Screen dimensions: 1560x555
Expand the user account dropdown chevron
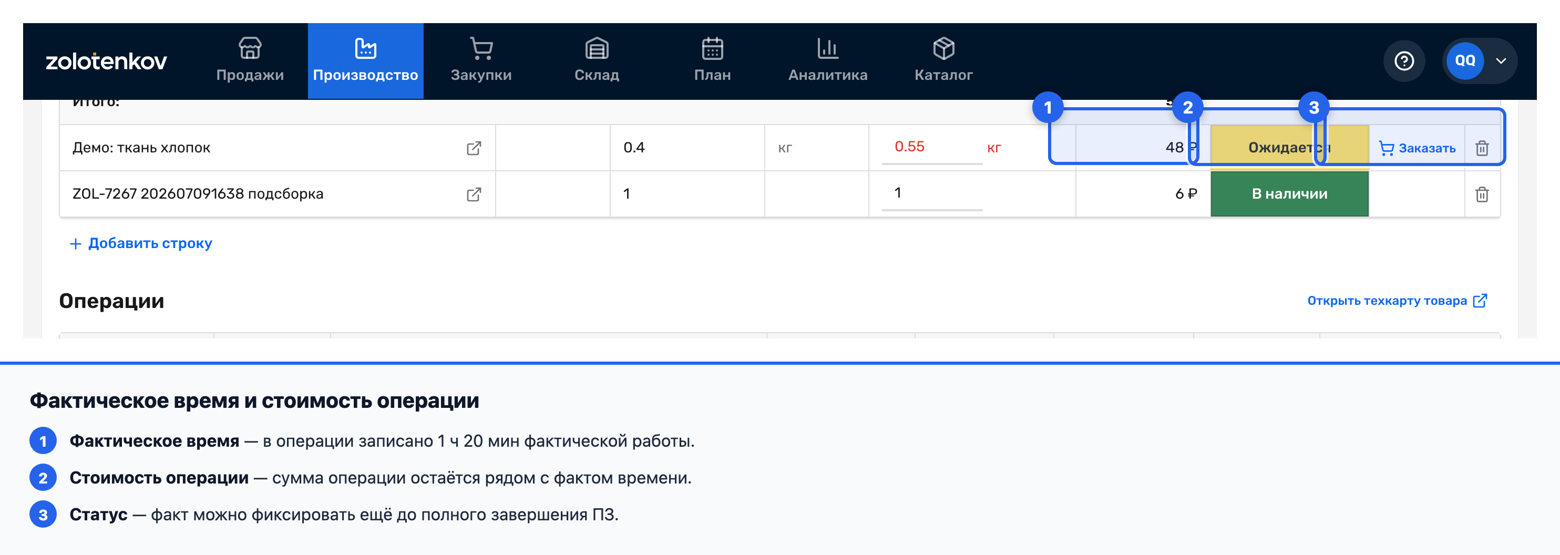click(x=1501, y=60)
